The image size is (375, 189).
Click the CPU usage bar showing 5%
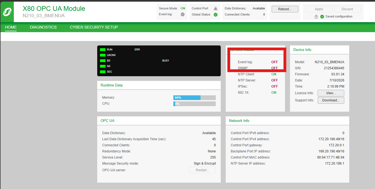click(194, 104)
